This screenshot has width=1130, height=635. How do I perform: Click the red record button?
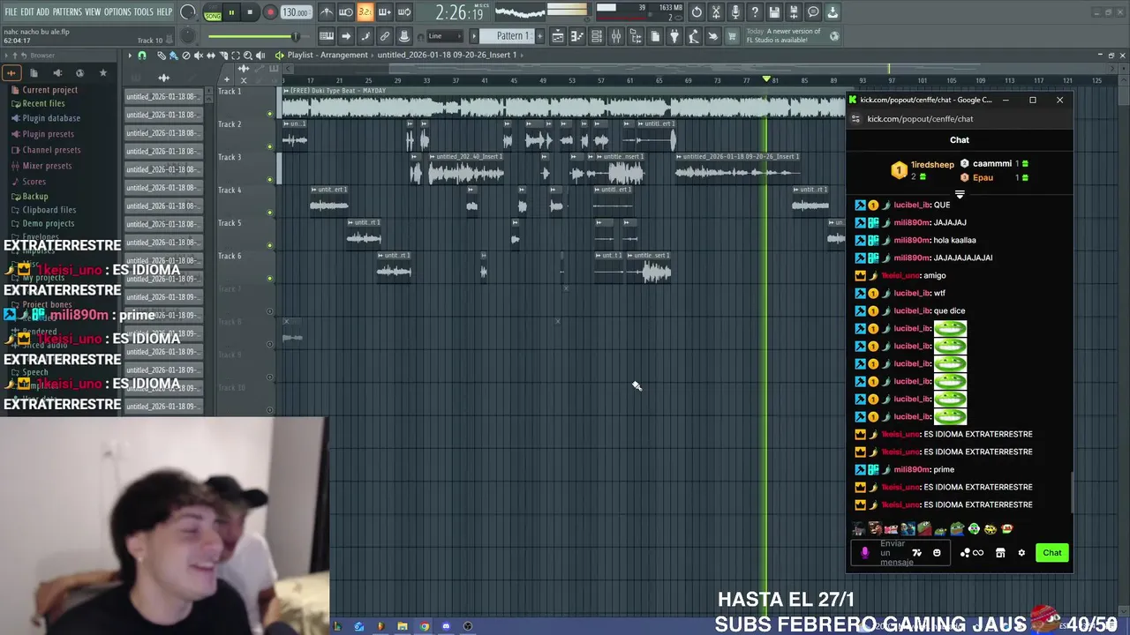click(270, 12)
